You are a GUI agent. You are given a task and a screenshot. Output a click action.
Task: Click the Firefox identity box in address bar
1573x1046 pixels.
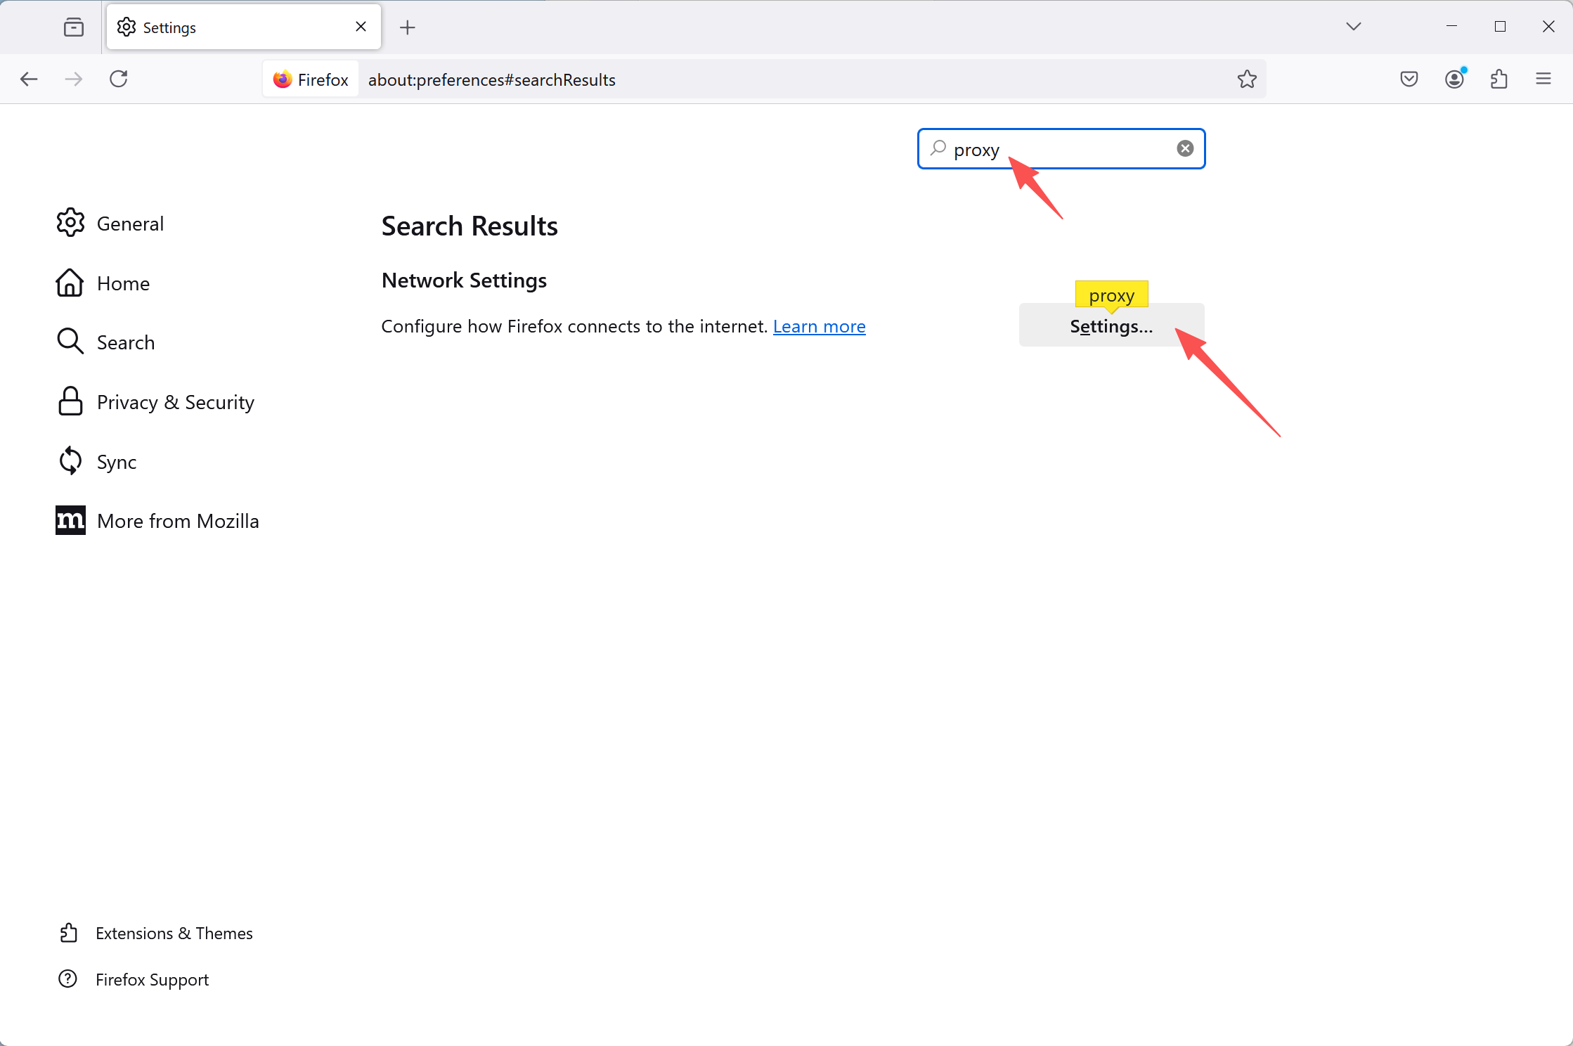(x=311, y=79)
